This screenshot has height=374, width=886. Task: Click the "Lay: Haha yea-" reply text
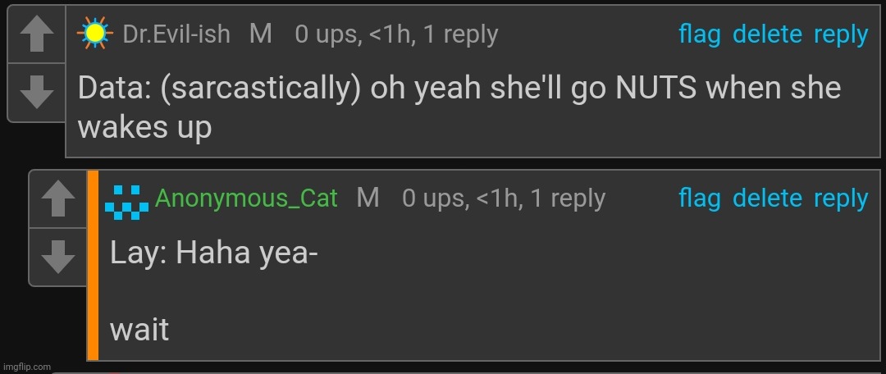pyautogui.click(x=215, y=254)
